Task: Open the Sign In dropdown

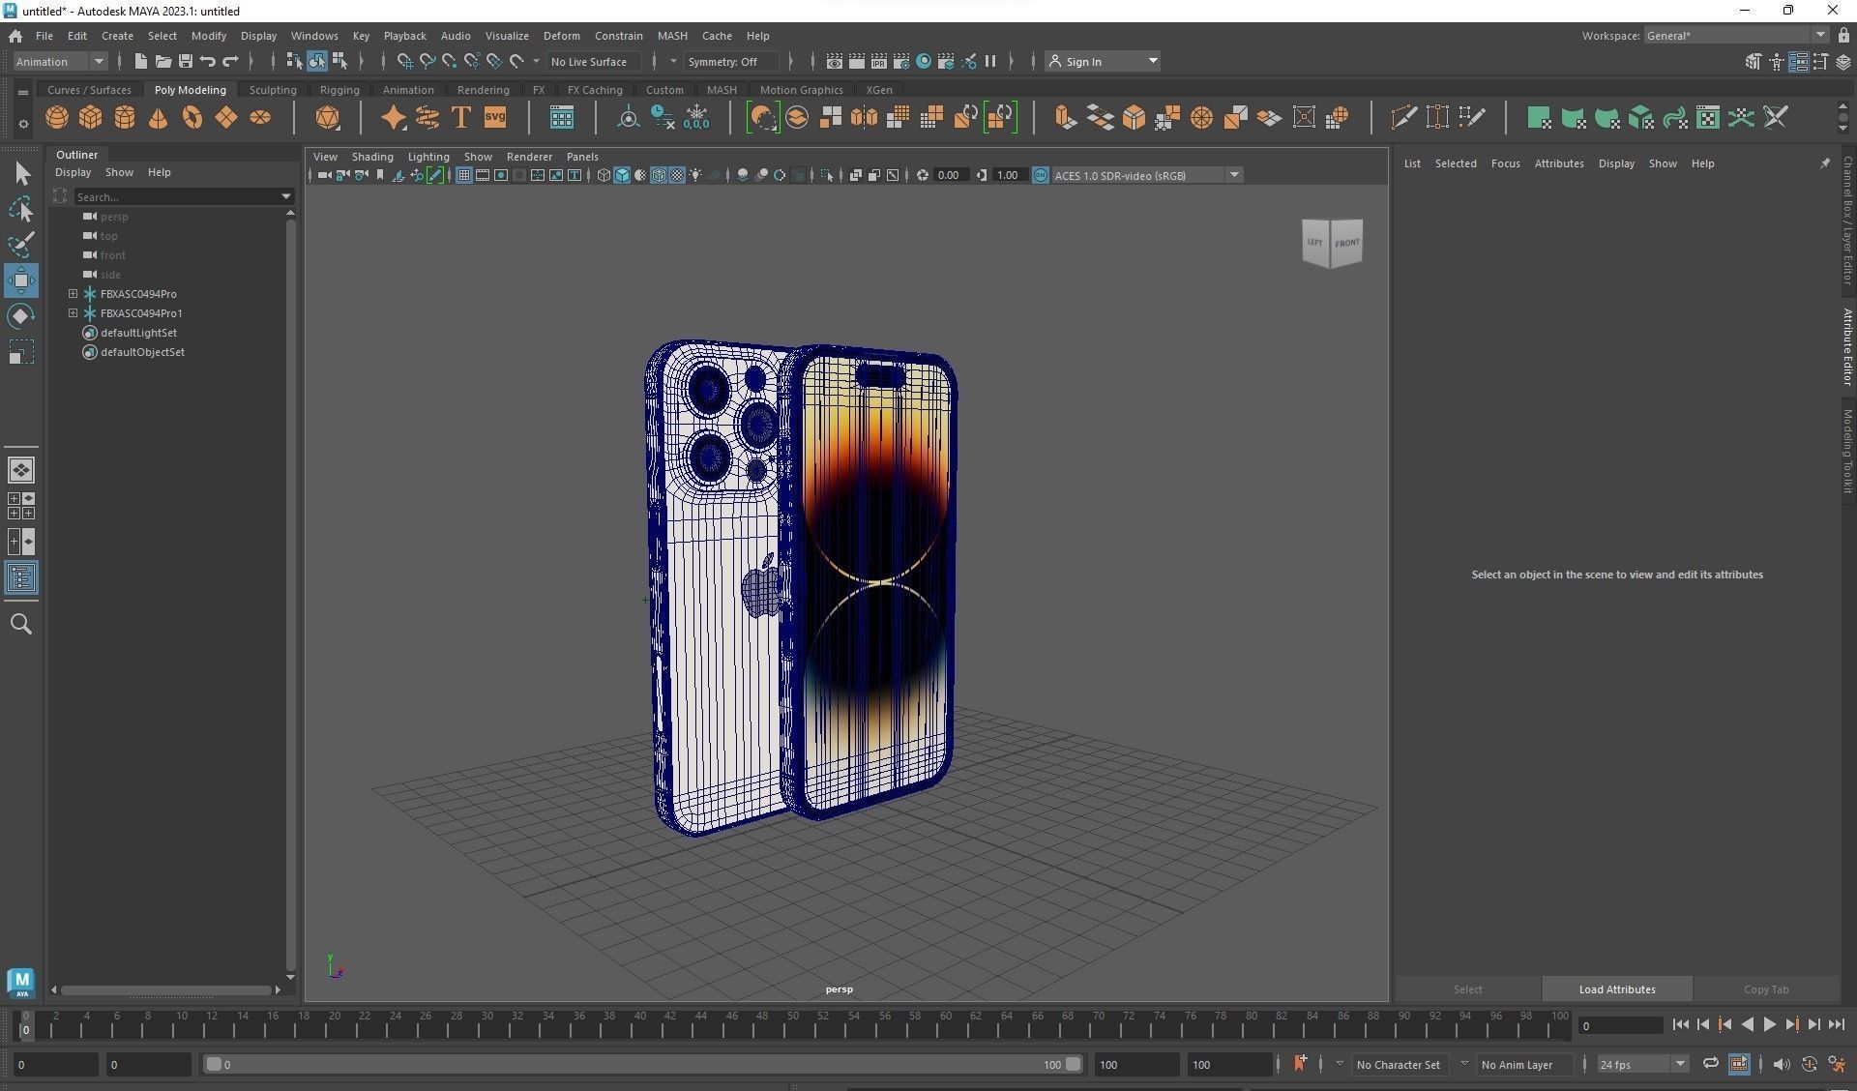Action: coord(1103,62)
